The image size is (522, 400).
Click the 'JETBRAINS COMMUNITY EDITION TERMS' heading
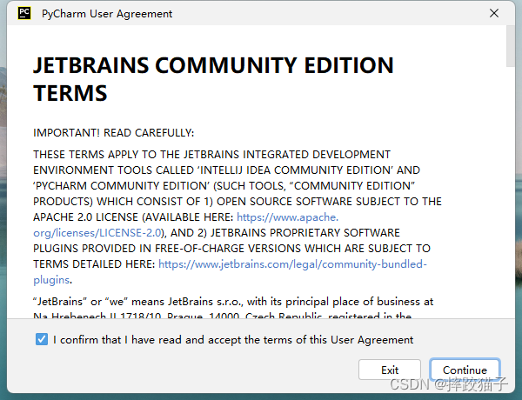[213, 79]
